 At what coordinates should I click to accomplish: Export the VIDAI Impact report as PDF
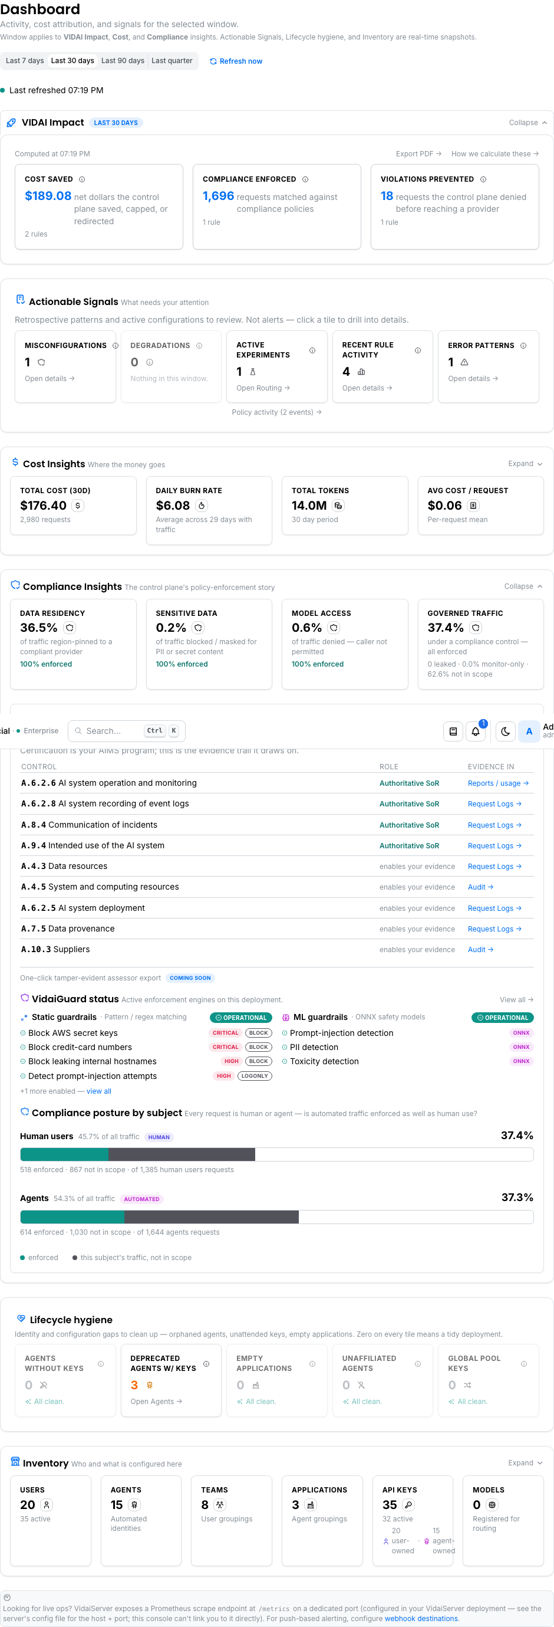click(x=418, y=153)
